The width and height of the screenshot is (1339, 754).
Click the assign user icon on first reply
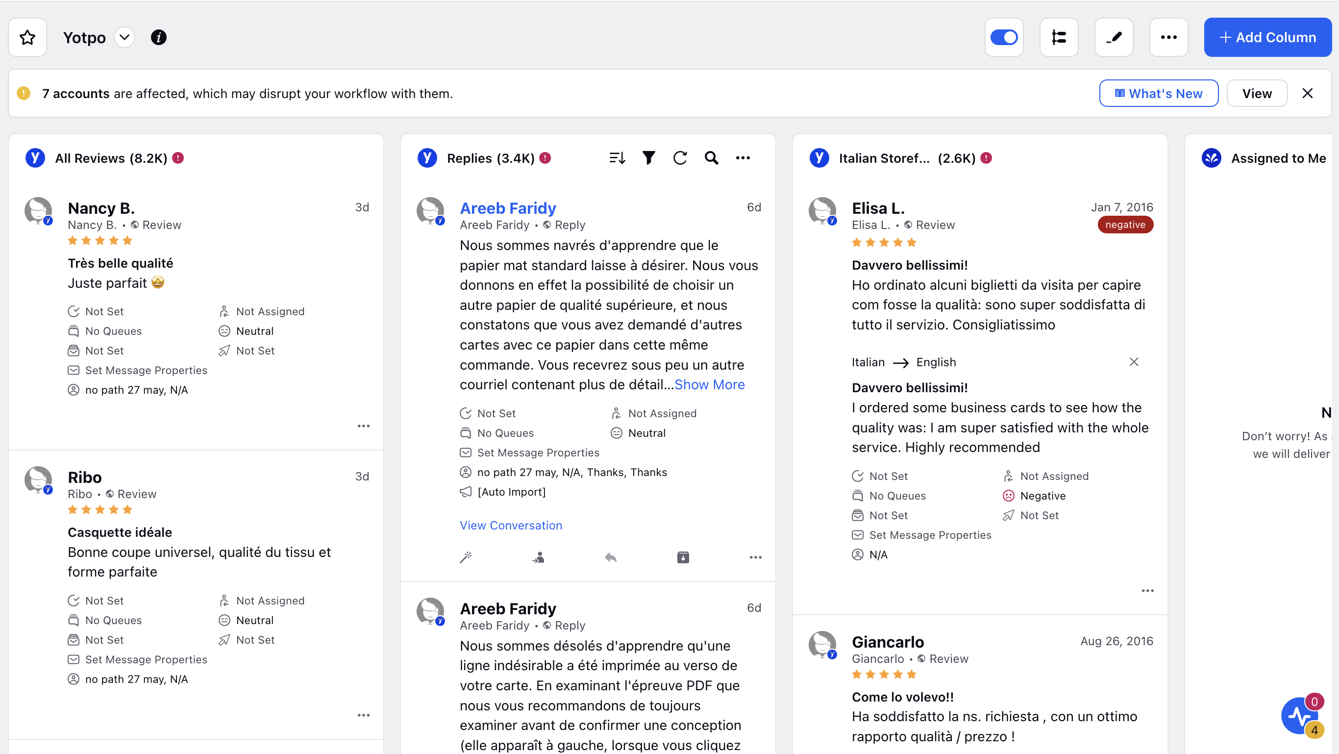539,557
